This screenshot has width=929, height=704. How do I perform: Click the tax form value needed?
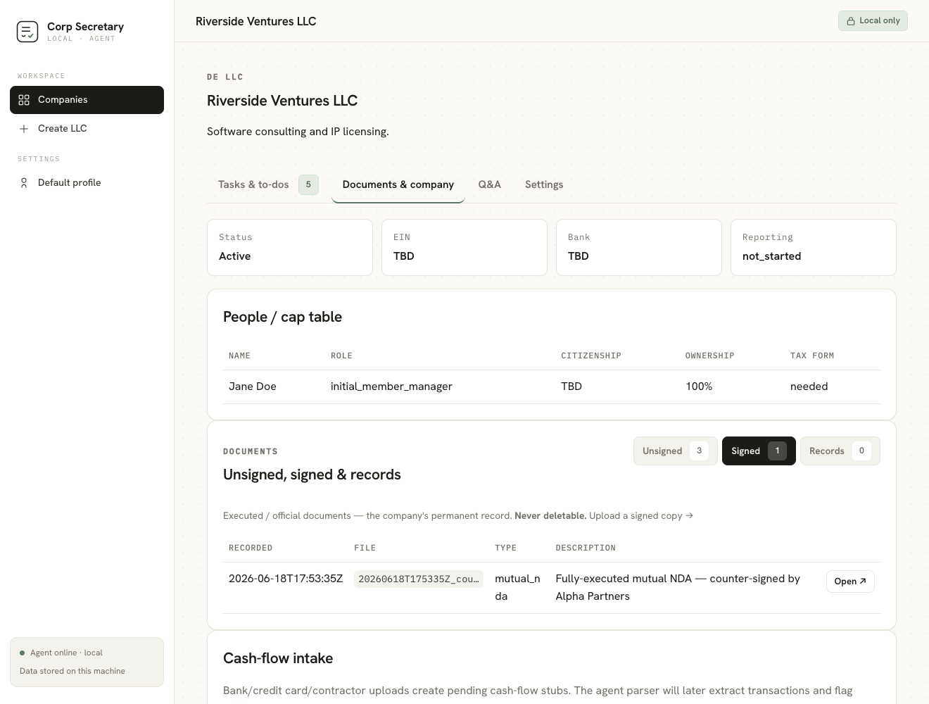click(x=809, y=386)
